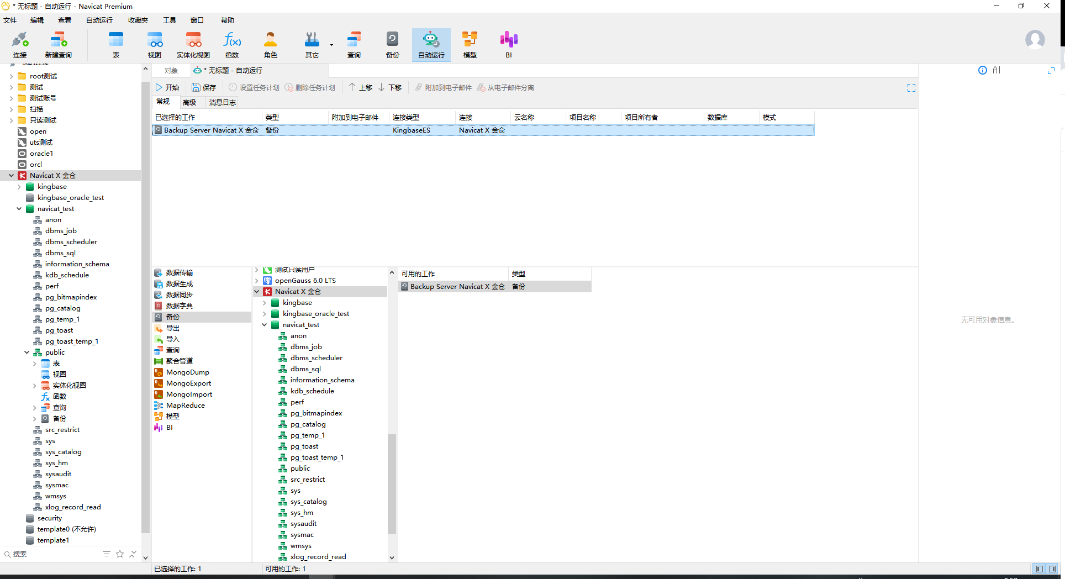The width and height of the screenshot is (1065, 579).
Task: Open the 工具 menu
Action: 170,20
